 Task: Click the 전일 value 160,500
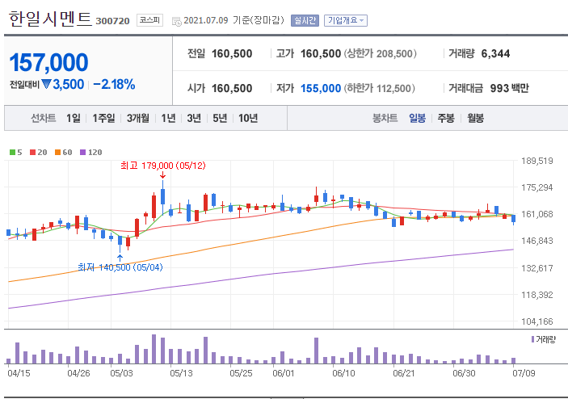(232, 53)
